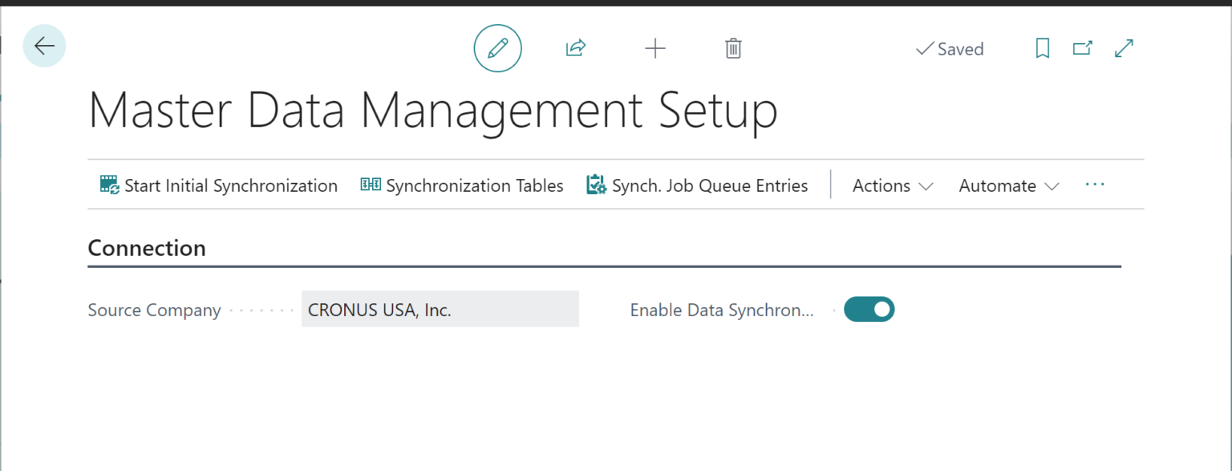Viewport: 1232px width, 471px height.
Task: Expand page to full screen
Action: [x=1123, y=48]
